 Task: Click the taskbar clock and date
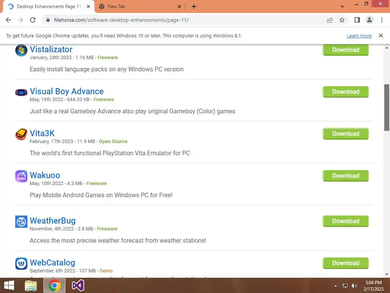click(373, 286)
